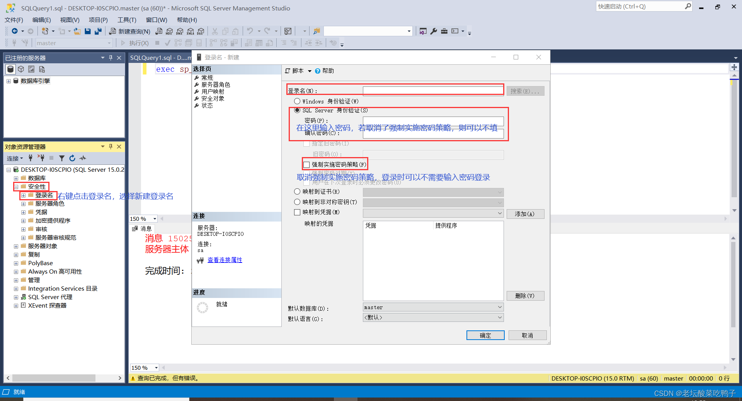
Task: Click the Activity Monitor pulse icon
Action: click(x=83, y=158)
